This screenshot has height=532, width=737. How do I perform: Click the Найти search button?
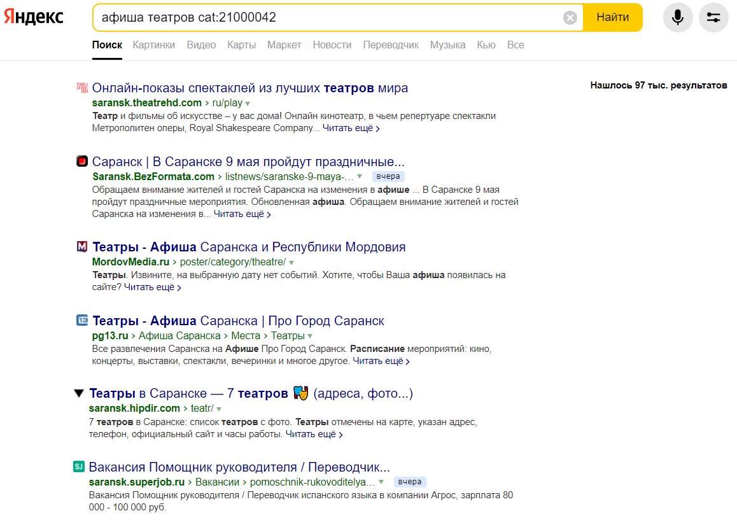tap(612, 17)
